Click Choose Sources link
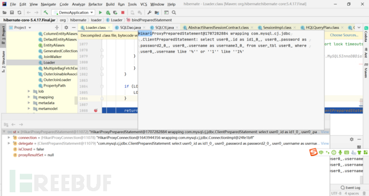369x196 pixels. [344, 35]
